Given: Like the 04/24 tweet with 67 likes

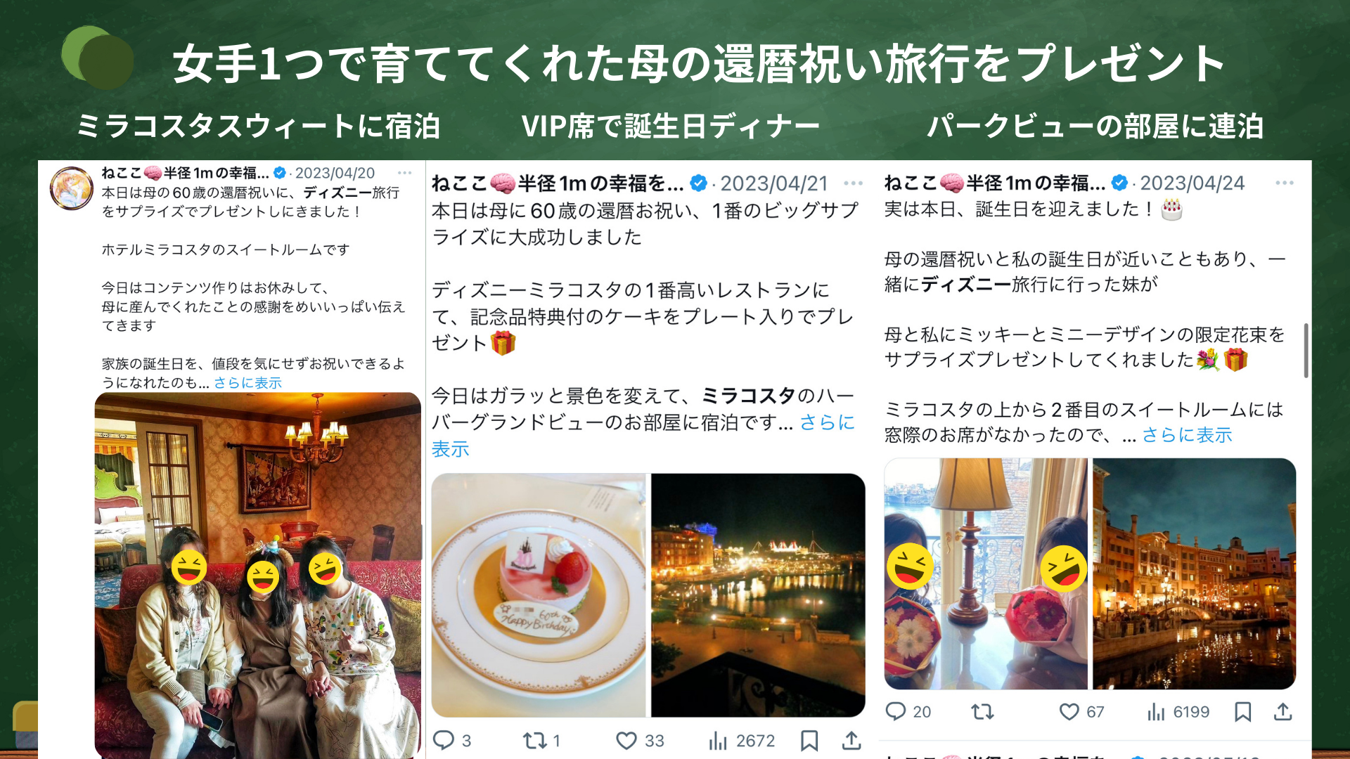Looking at the screenshot, I should tap(1069, 712).
